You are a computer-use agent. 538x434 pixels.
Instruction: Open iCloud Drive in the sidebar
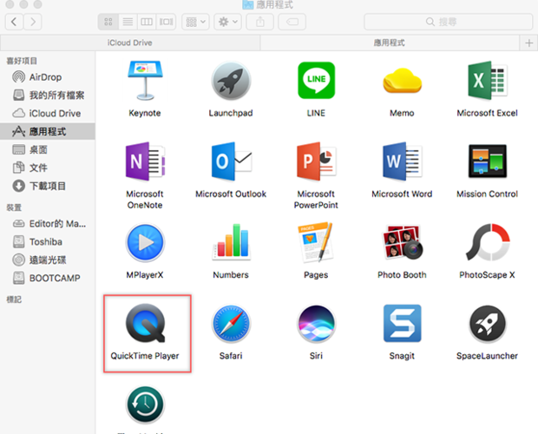[48, 113]
